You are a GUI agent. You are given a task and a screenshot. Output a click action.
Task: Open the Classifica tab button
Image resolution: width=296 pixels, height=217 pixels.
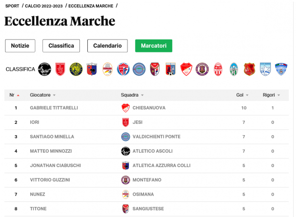pyautogui.click(x=61, y=46)
